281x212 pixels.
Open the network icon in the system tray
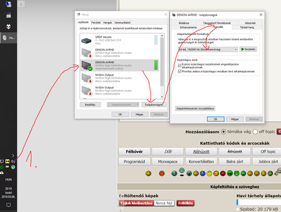coord(2,162)
